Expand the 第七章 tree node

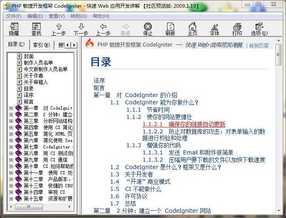pyautogui.click(x=11, y=147)
